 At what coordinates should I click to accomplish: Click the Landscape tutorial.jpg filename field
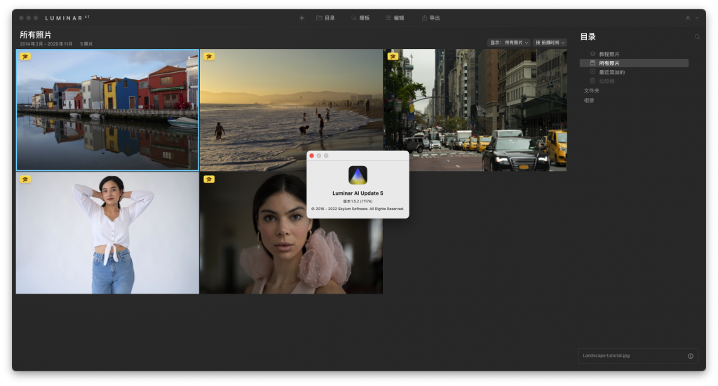tap(638, 356)
